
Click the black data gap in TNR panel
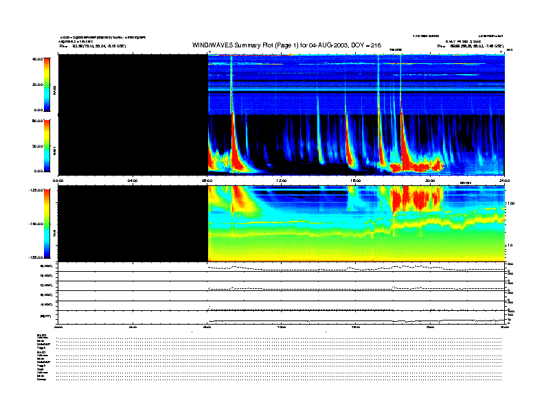click(x=133, y=223)
